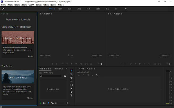The width and height of the screenshot is (174, 108).
Task: Step back one frame in Program monitor
Action: [x=135, y=64]
